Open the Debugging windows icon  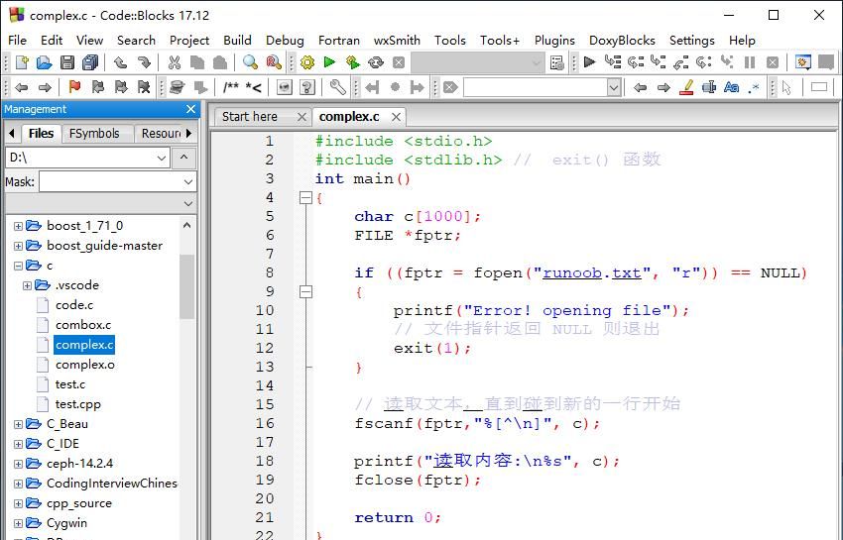point(802,62)
